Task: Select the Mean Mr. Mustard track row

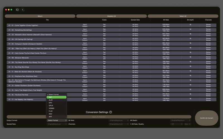Action: pyautogui.click(x=111, y=72)
